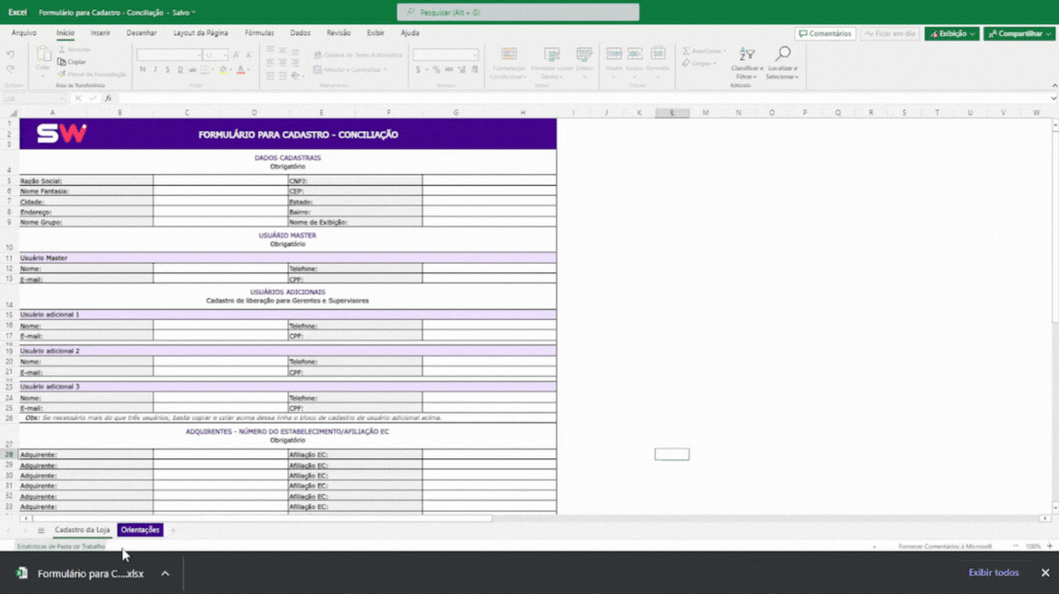The height and width of the screenshot is (594, 1059).
Task: Open Formatação Condicional menu
Action: click(x=508, y=63)
